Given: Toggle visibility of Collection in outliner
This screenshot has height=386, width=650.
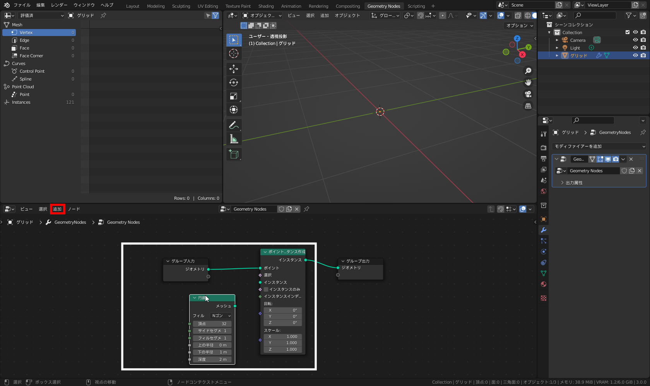Looking at the screenshot, I should pyautogui.click(x=635, y=33).
